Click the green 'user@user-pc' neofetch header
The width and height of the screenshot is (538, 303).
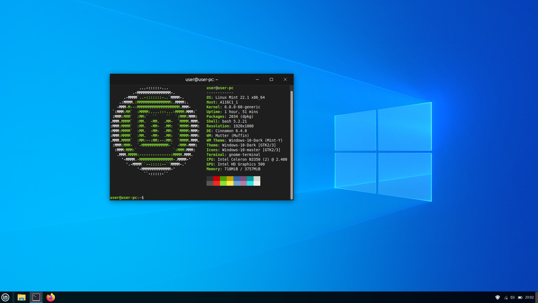(x=220, y=88)
